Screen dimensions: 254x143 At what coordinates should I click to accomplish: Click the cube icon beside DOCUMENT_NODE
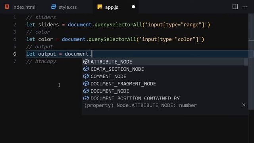coord(86,91)
